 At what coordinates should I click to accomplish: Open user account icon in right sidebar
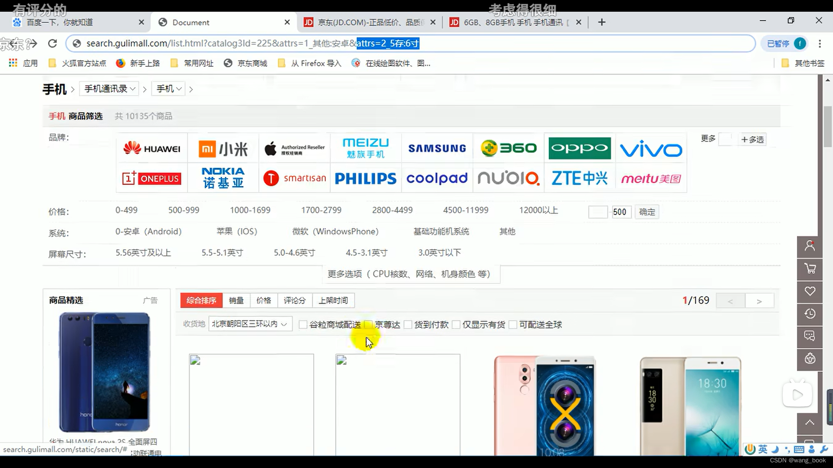click(x=810, y=246)
